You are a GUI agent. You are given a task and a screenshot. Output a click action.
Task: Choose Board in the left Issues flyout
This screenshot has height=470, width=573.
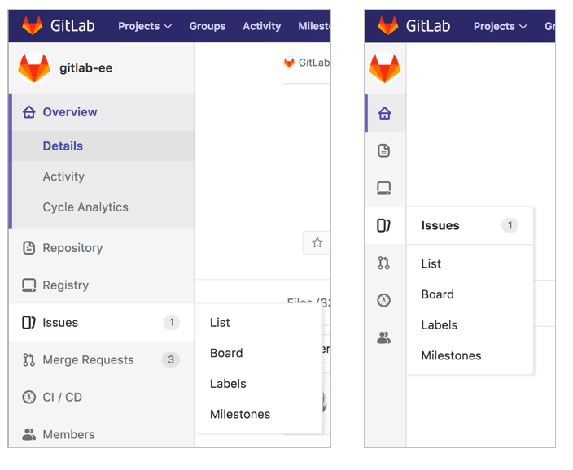point(226,353)
